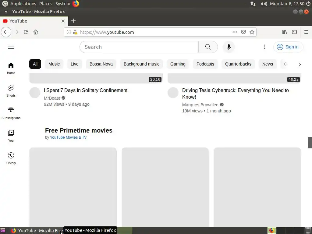Open the Firefox Library icon
The width and height of the screenshot is (312, 234).
pos(285,32)
